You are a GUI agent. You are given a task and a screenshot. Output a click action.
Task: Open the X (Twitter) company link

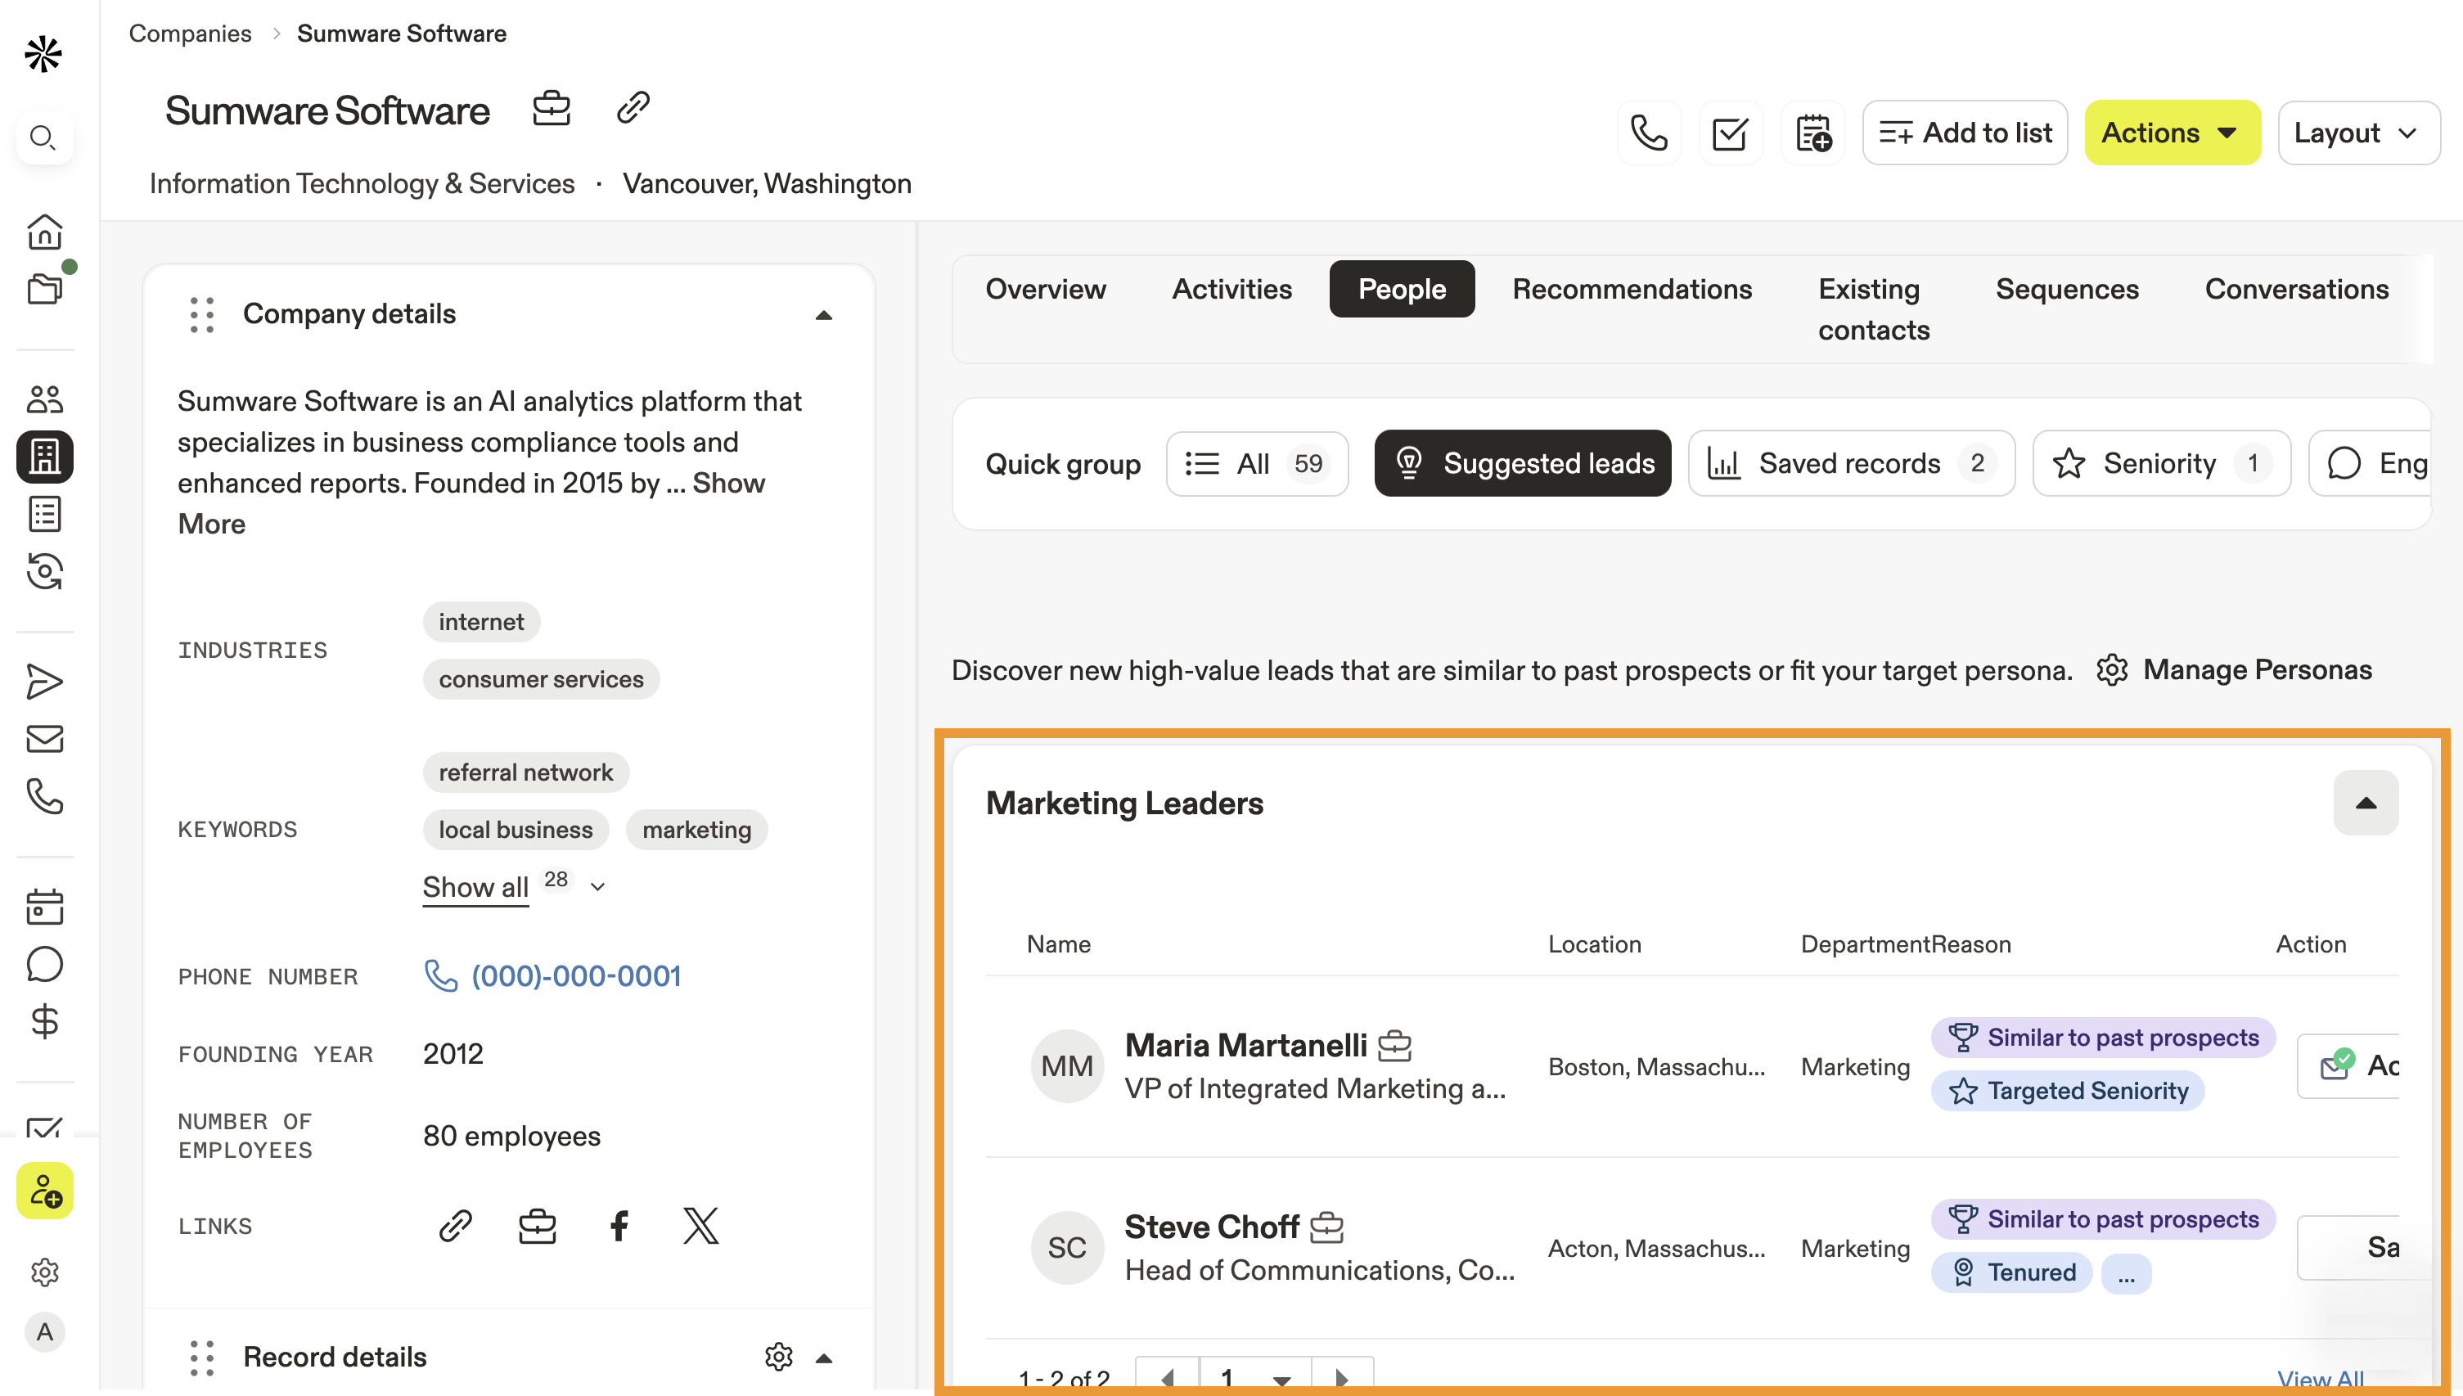coord(700,1225)
